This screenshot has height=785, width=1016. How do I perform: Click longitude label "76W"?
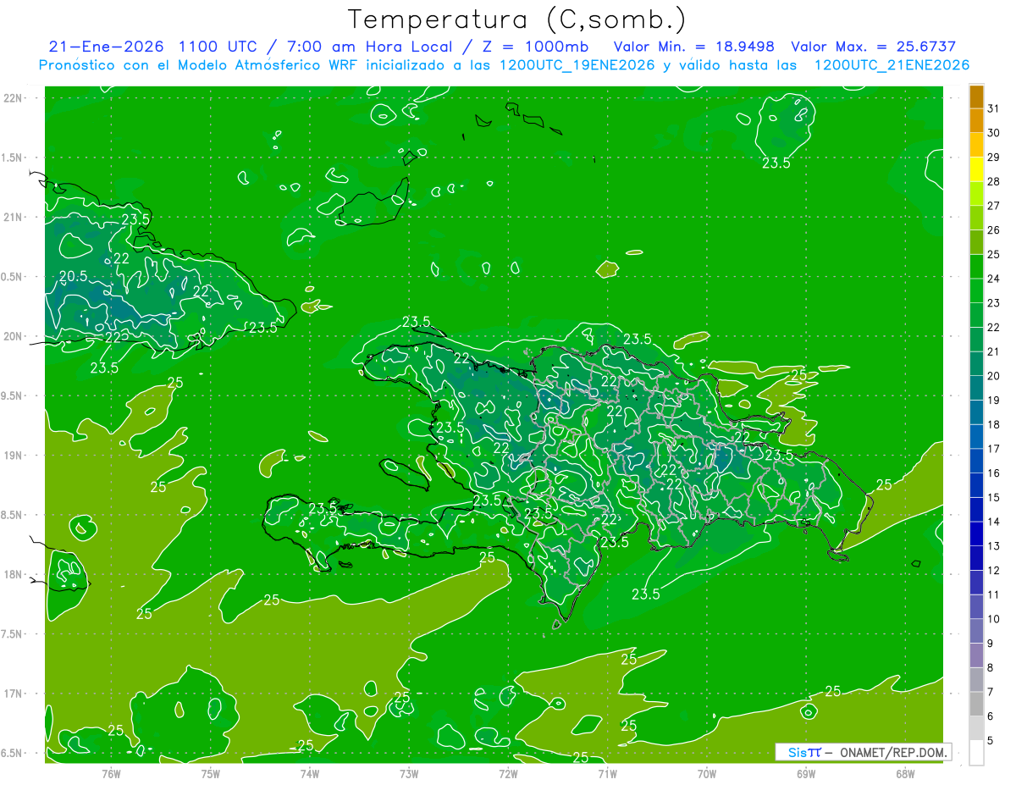[x=111, y=772]
